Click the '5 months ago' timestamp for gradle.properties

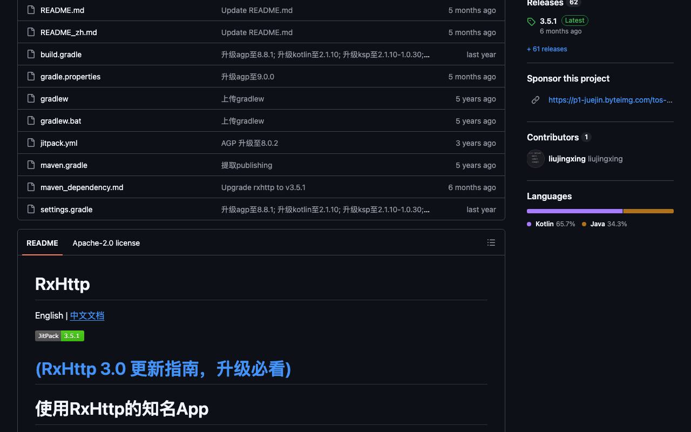click(472, 77)
